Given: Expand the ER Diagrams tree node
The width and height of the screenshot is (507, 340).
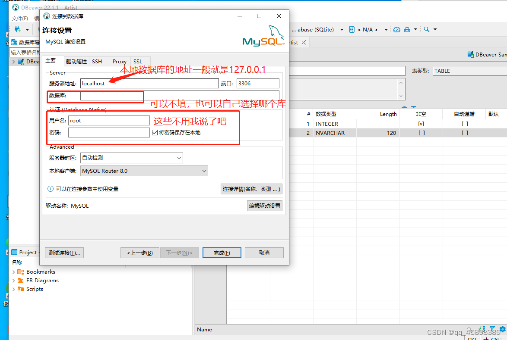Looking at the screenshot, I should (13, 281).
